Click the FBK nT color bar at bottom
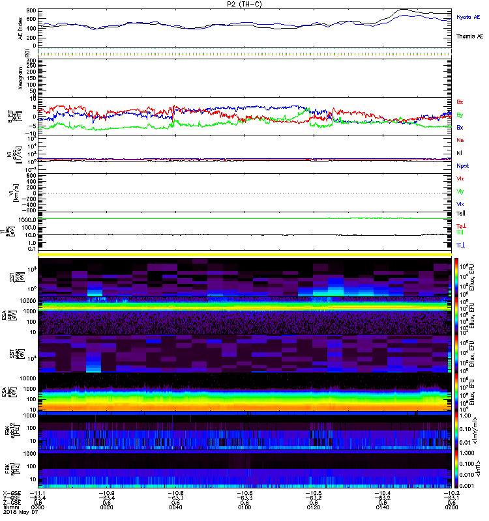489x521 pixels. [456, 469]
